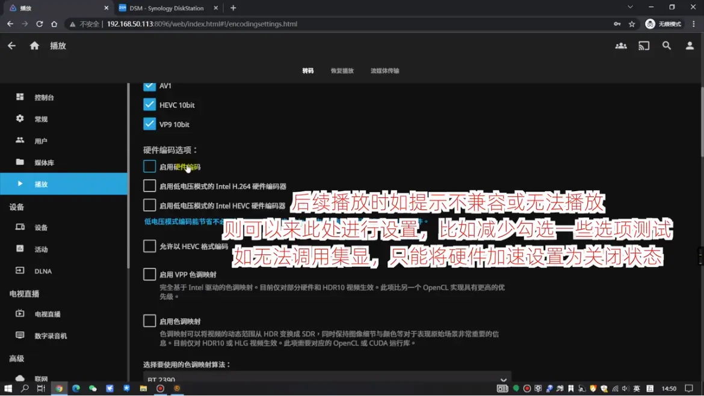Open the browser tab list chevron

point(630,7)
